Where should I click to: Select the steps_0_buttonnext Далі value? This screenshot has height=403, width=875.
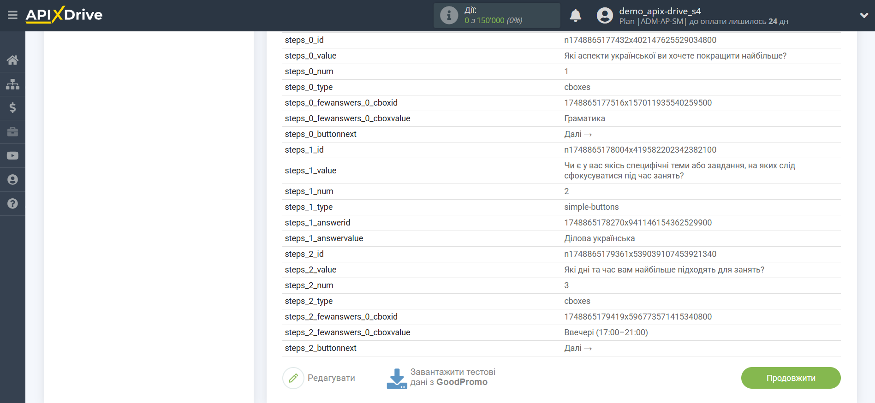tap(578, 134)
